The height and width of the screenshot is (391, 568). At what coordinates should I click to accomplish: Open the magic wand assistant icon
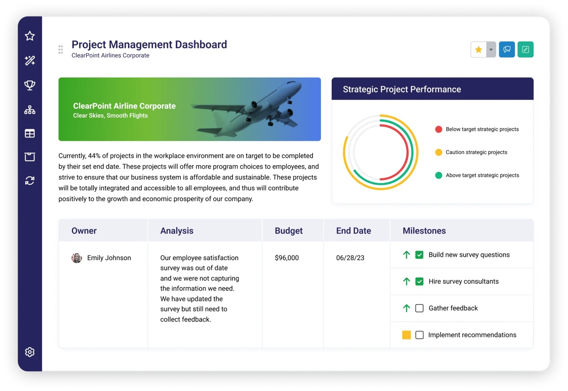(30, 61)
